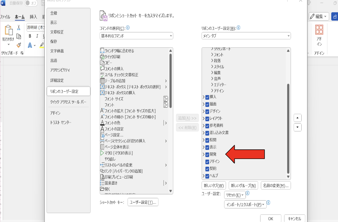Click the 名前の変更 button
This screenshot has width=338, height=222.
point(276,185)
